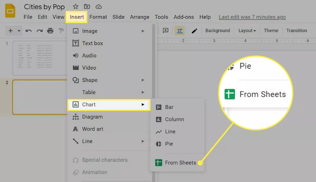Open new slide layout dropdown arrow

(19, 31)
